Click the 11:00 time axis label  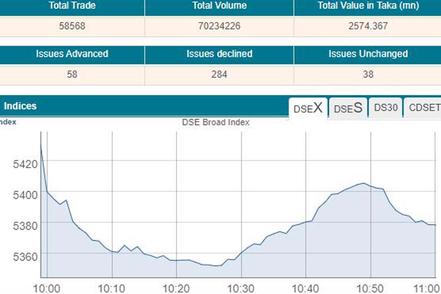(427, 288)
